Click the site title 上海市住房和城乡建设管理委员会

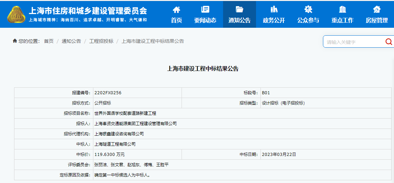click(x=88, y=11)
